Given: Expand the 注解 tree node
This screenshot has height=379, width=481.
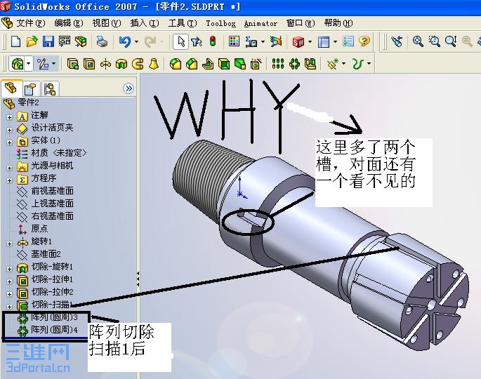Looking at the screenshot, I should tap(9, 117).
